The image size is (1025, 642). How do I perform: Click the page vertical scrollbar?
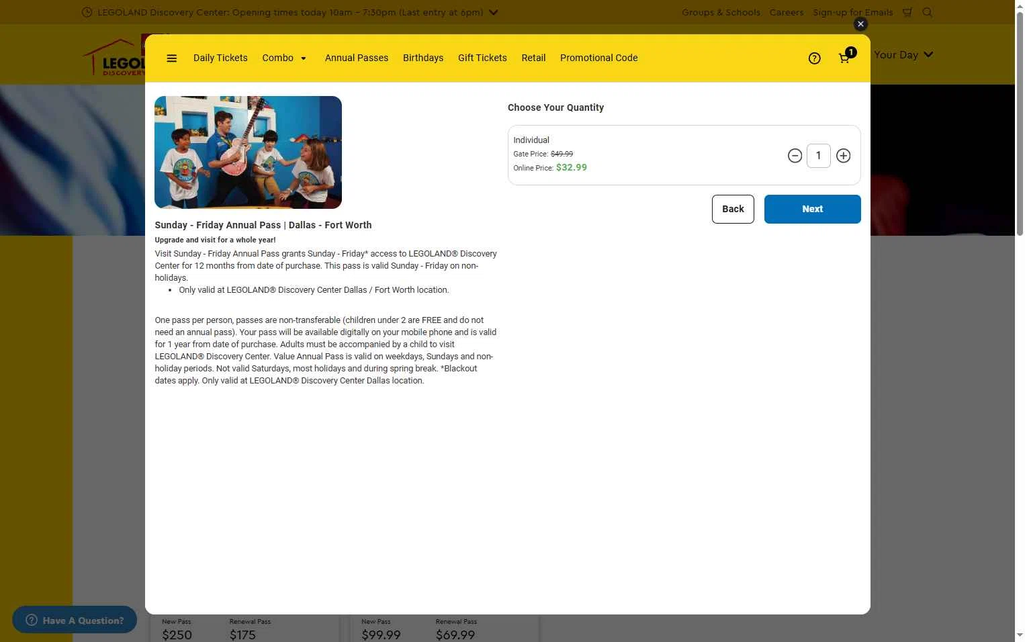tap(1020, 124)
